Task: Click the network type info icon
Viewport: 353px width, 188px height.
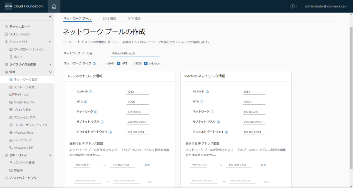Action: tap(94, 63)
